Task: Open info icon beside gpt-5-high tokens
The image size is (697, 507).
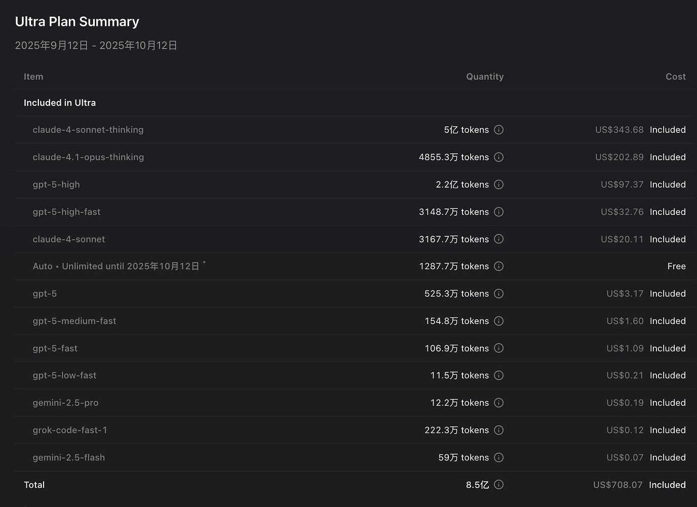Action: [499, 185]
